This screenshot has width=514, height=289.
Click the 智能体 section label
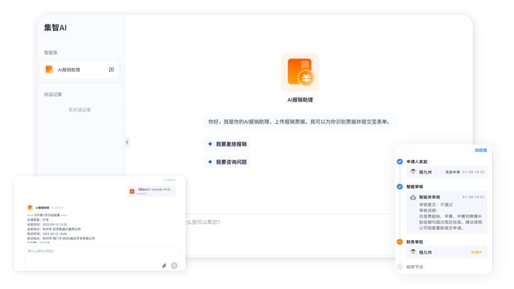pos(51,52)
